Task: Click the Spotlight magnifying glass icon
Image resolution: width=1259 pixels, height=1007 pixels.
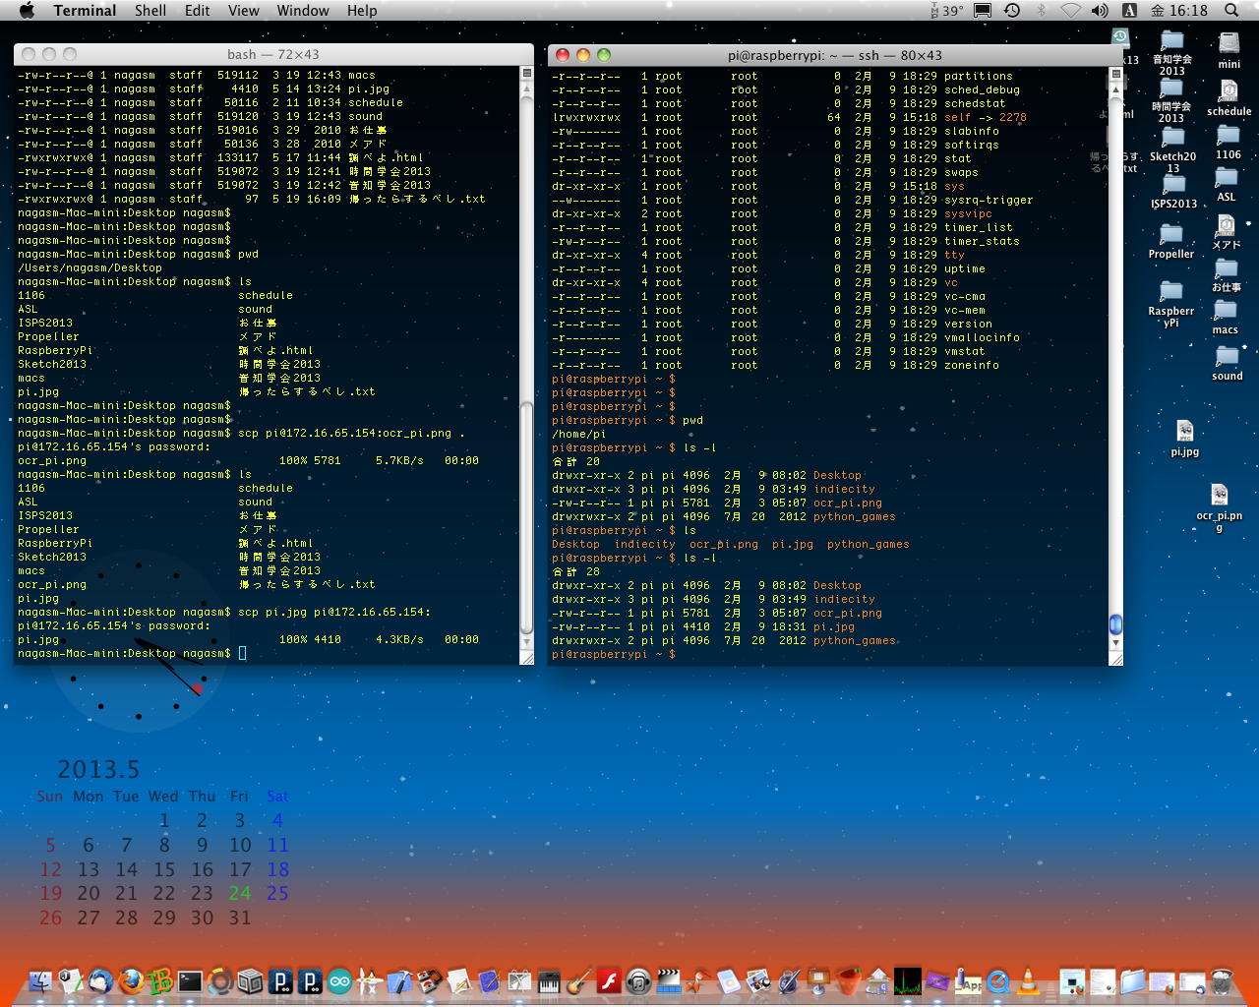Action: (1231, 10)
